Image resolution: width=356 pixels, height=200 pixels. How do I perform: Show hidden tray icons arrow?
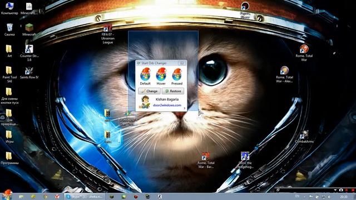tap(305, 197)
